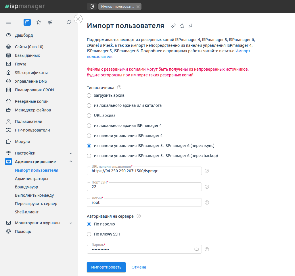This screenshot has width=295, height=276.
Task: Open Перезагрузить сервер submenu item
Action: click(36, 203)
